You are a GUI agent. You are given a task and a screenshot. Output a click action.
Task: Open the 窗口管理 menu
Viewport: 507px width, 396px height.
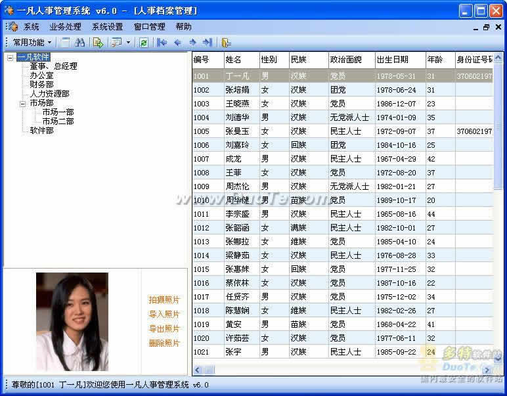click(149, 26)
